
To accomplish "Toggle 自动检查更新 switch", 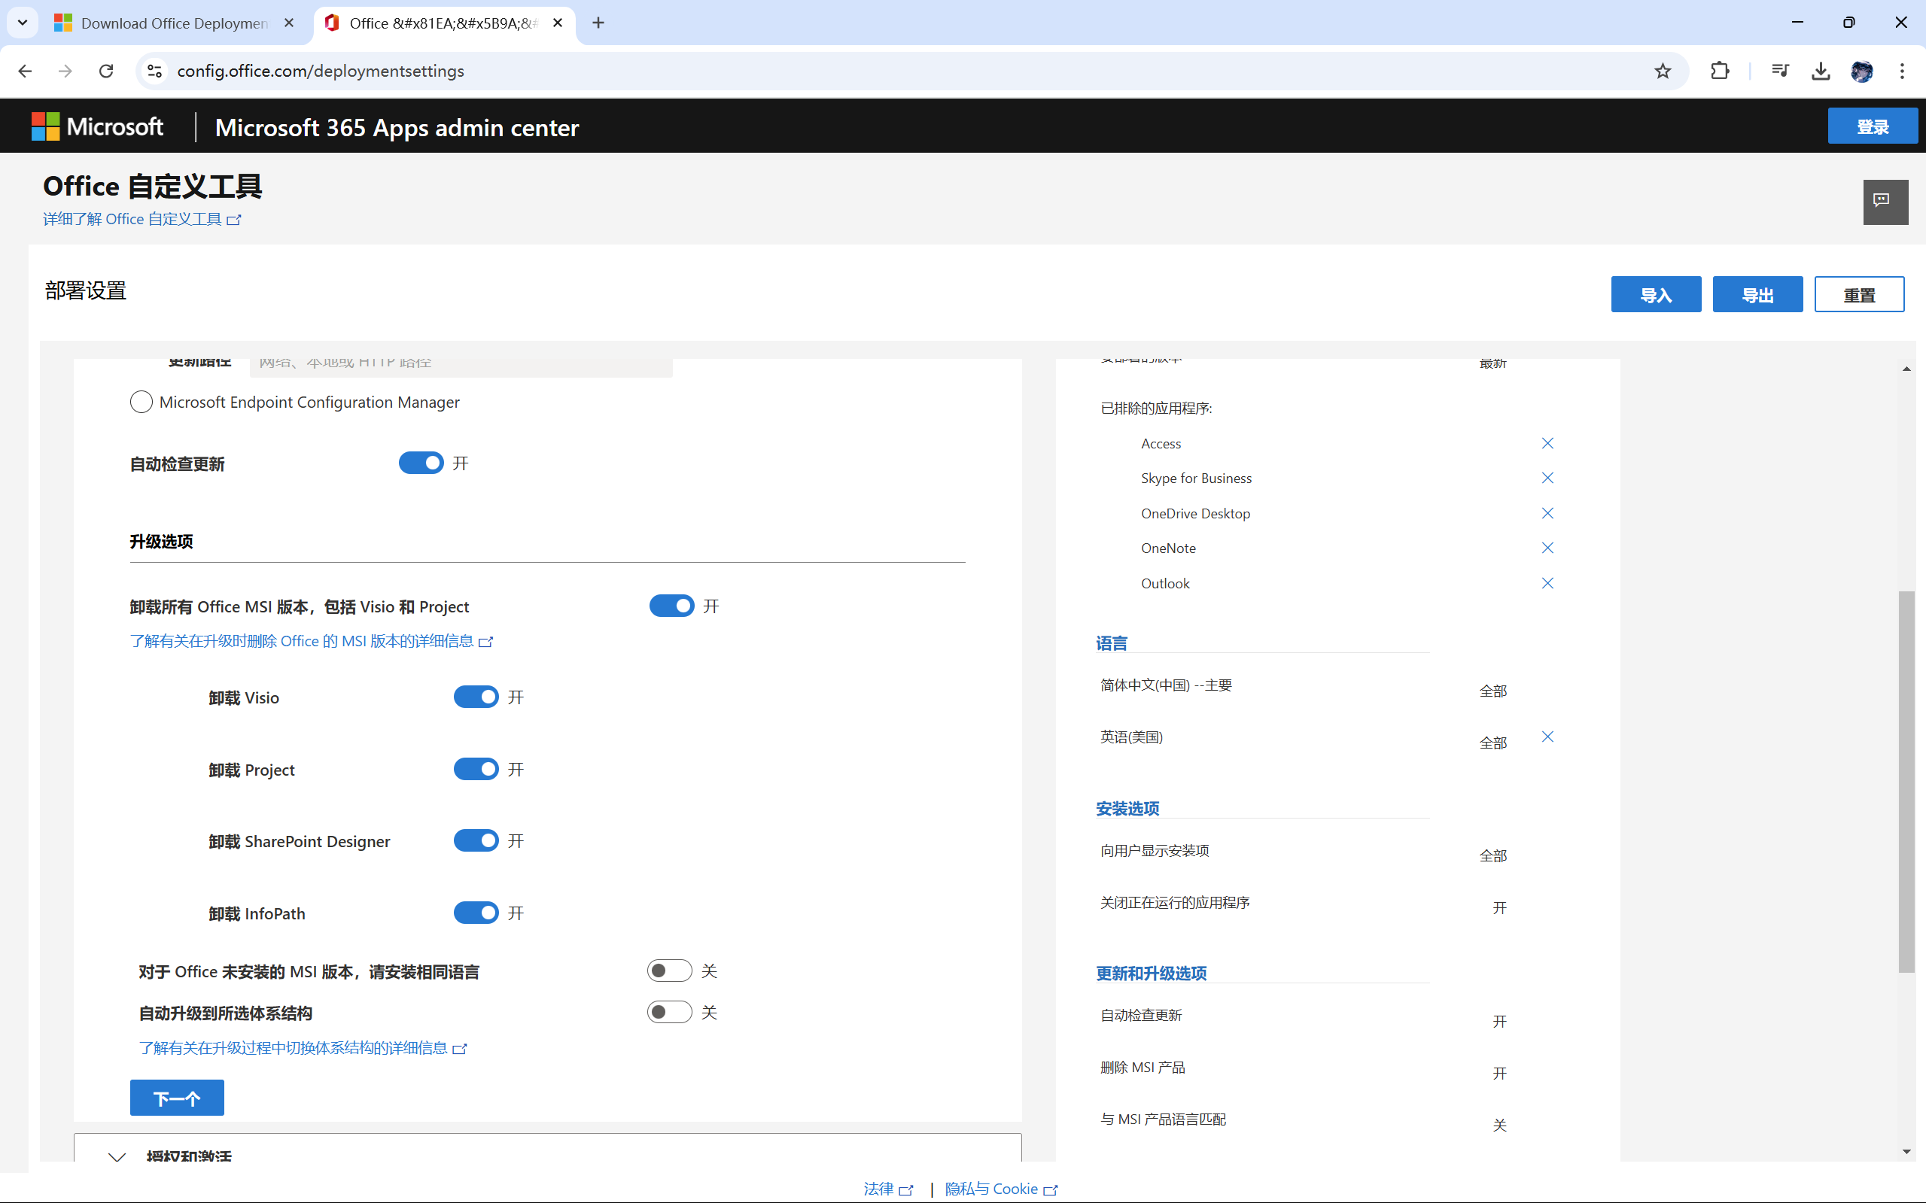I will point(421,463).
